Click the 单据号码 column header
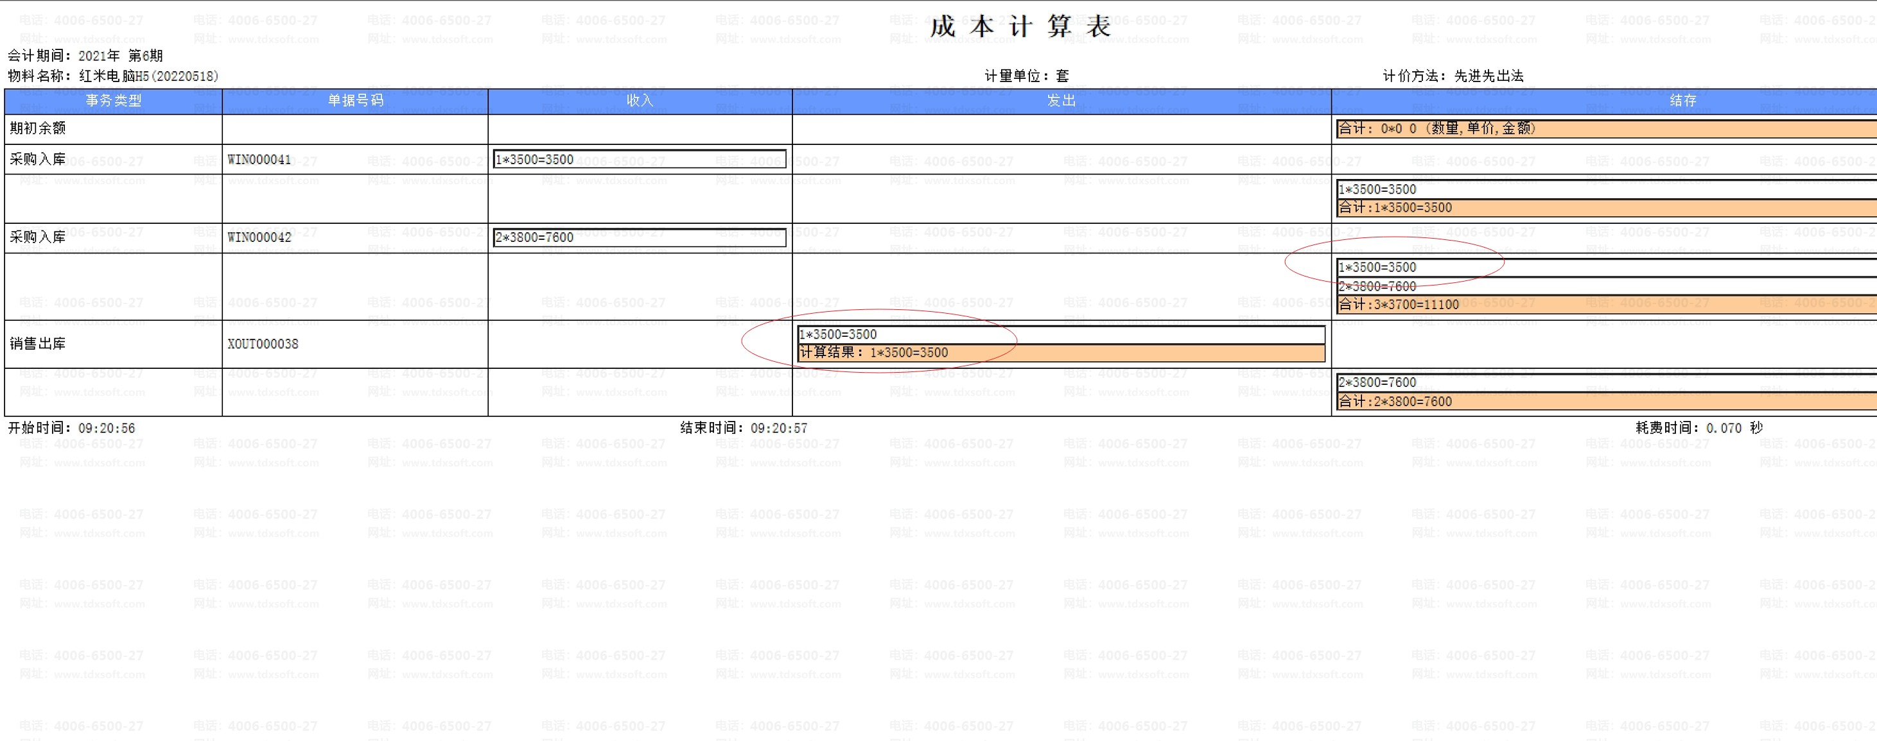The image size is (1877, 741). tap(355, 101)
